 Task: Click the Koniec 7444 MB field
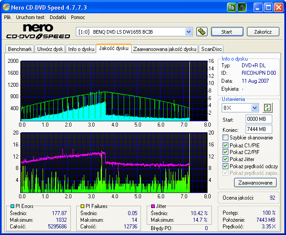(259, 129)
